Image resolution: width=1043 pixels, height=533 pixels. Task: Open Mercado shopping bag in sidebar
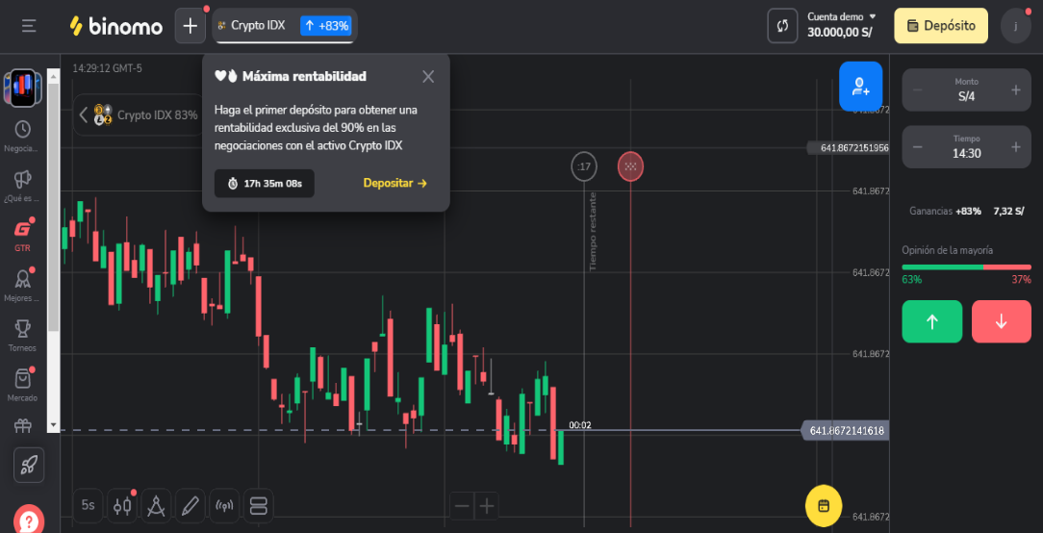tap(22, 382)
